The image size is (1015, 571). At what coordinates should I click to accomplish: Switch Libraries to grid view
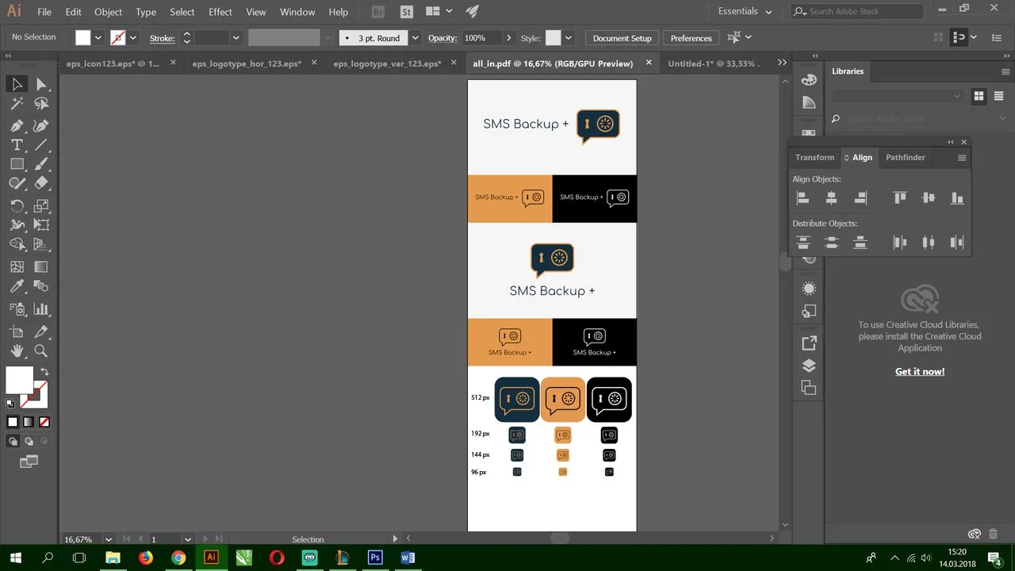[x=979, y=96]
